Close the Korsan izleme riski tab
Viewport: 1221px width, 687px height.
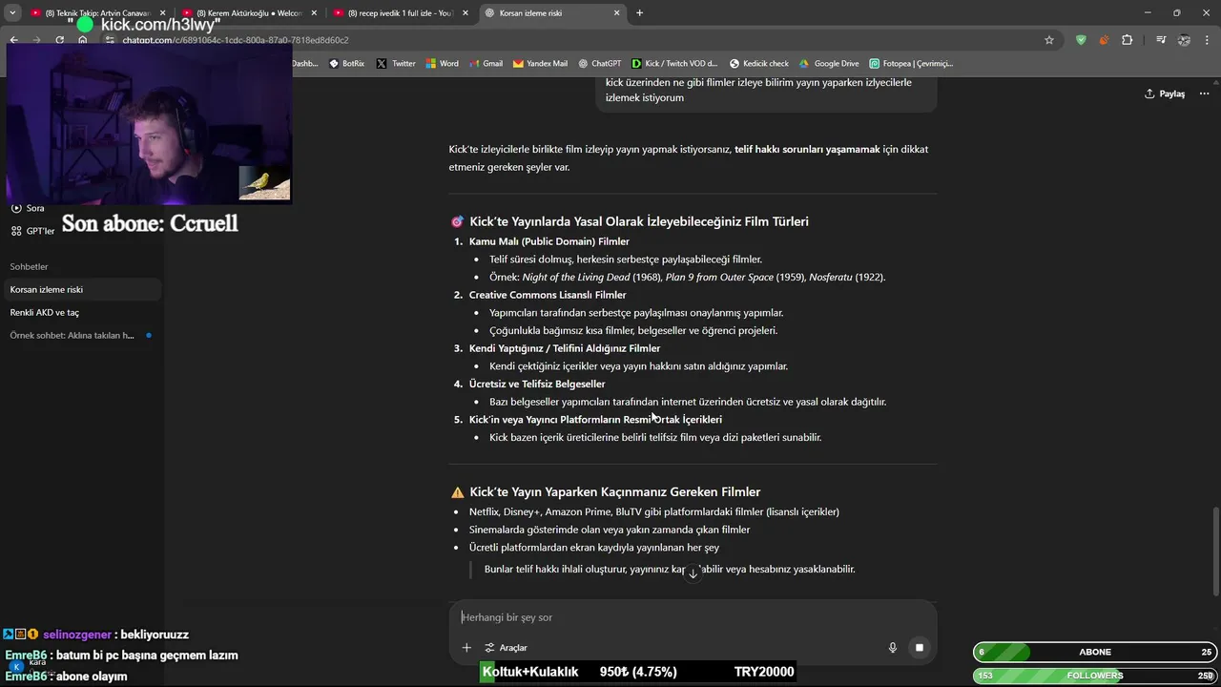[617, 13]
